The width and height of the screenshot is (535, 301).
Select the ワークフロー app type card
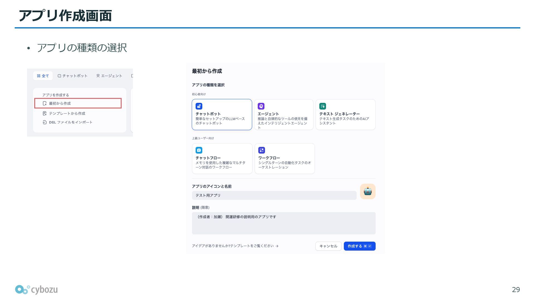click(285, 159)
